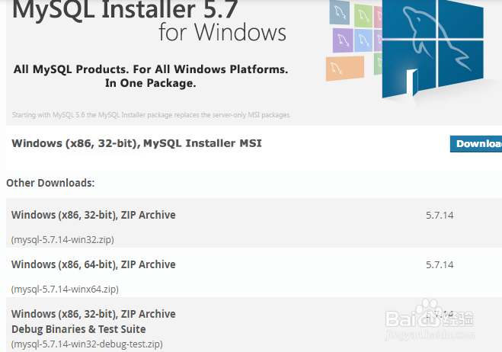Click 'In One Package.' tagline
Image resolution: width=502 pixels, height=352 pixels.
click(x=151, y=83)
